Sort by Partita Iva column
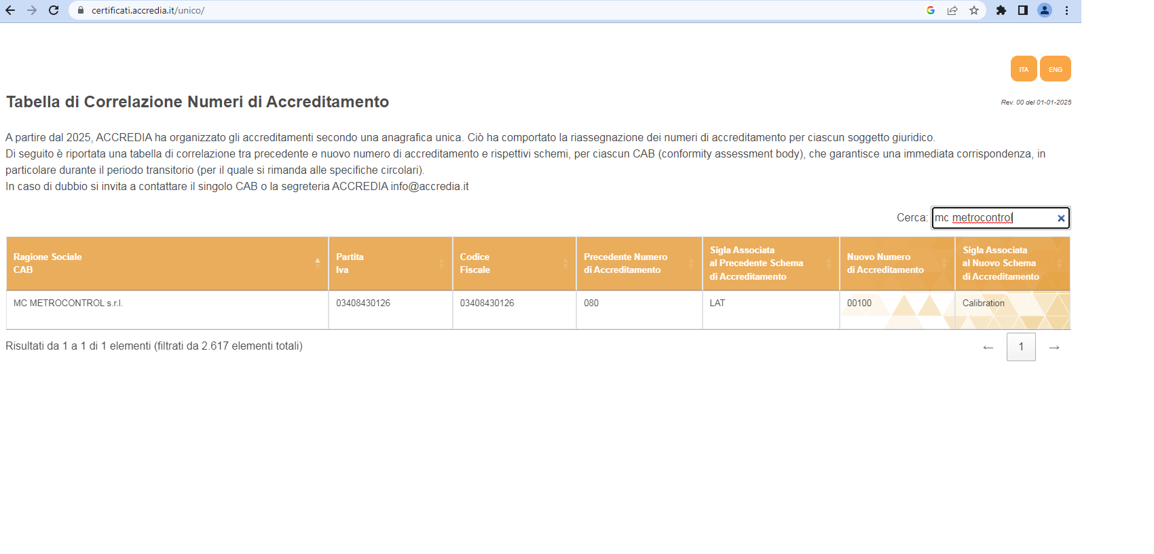Screen dimensions: 1154x554 tap(390, 263)
